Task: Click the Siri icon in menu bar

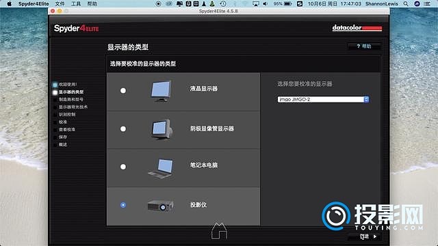Action: (417, 3)
